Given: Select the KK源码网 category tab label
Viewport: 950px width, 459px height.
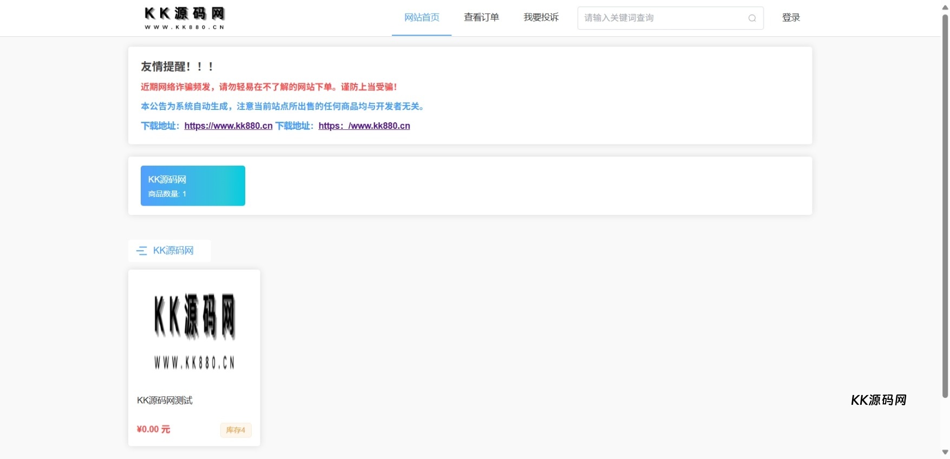Looking at the screenshot, I should click(x=173, y=251).
